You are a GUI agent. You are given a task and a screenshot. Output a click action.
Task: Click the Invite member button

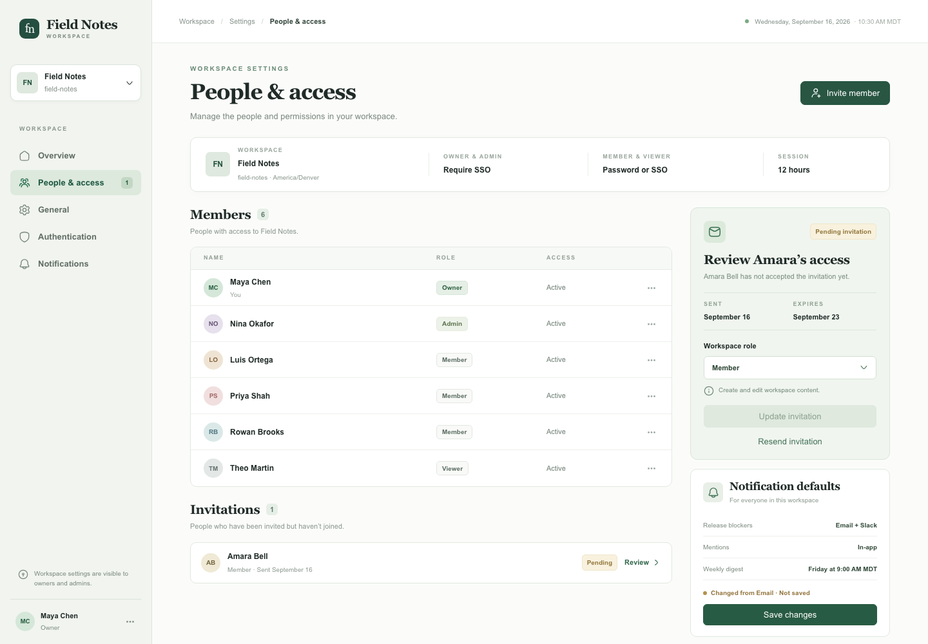click(x=845, y=93)
